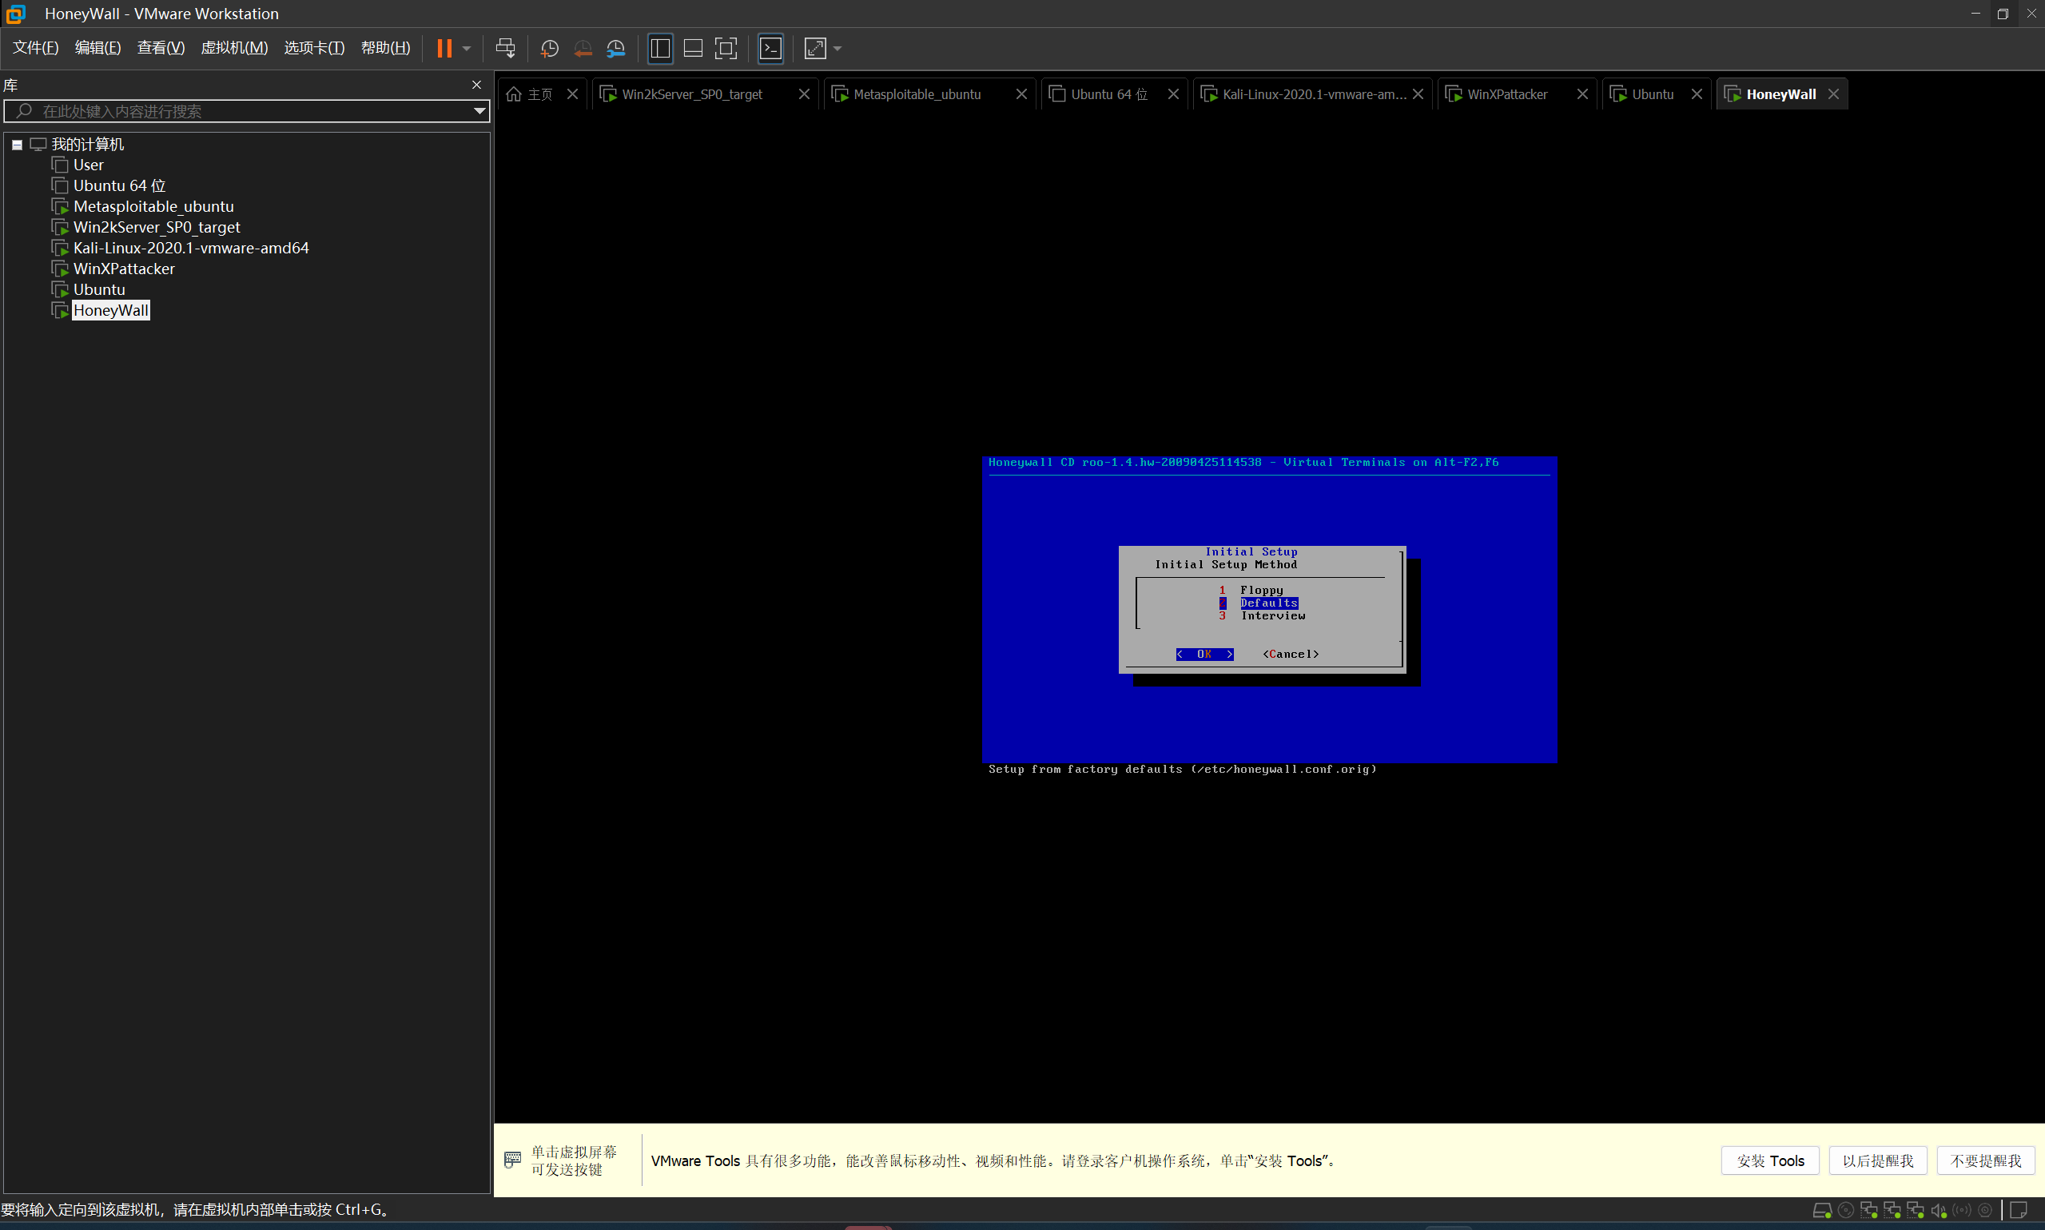
Task: Click the 不要提醒我 button
Action: point(1985,1160)
